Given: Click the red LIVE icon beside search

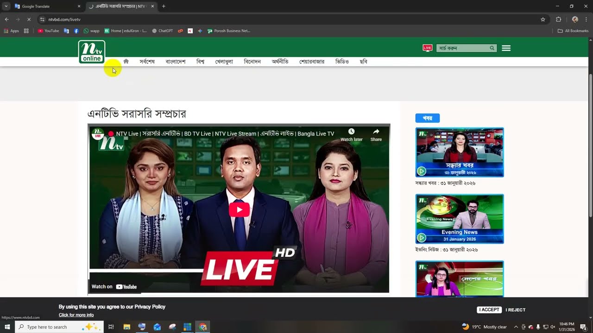Looking at the screenshot, I should (x=428, y=48).
